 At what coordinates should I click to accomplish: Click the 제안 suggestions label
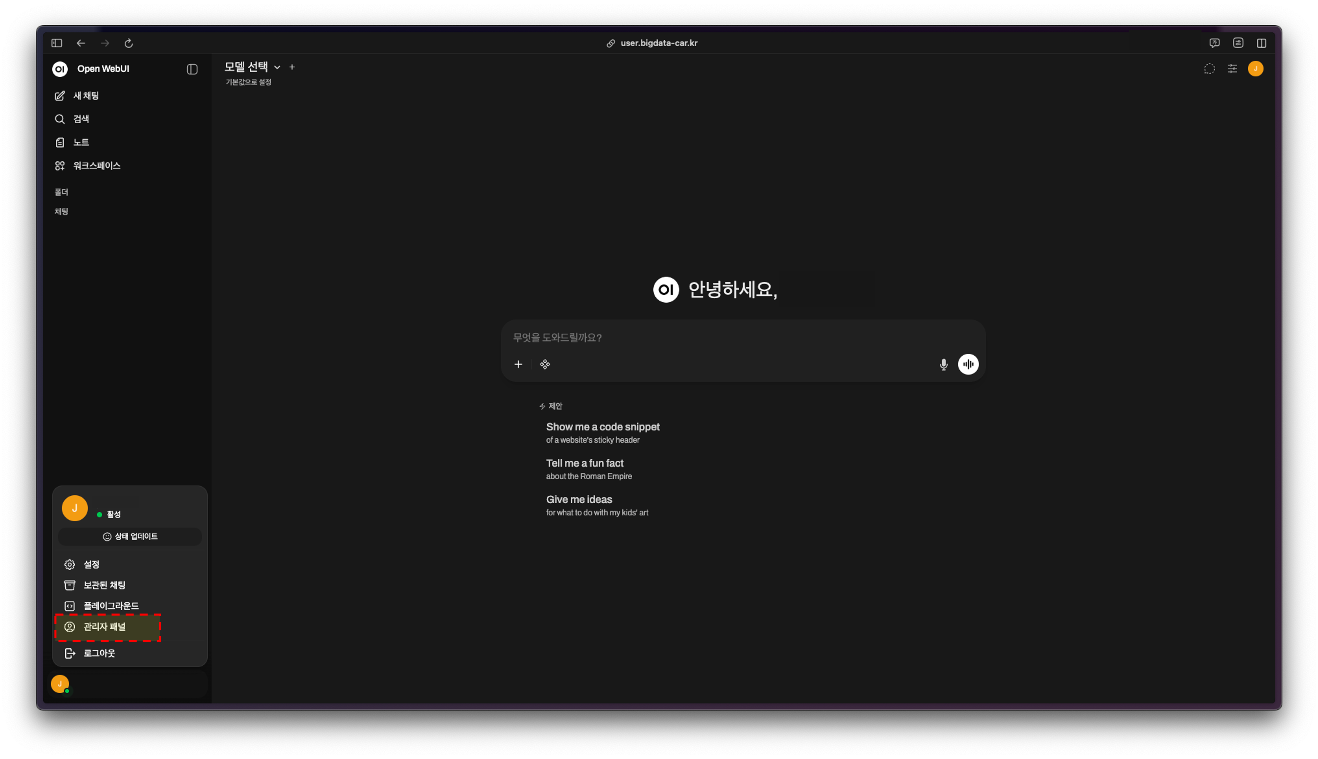pos(551,406)
